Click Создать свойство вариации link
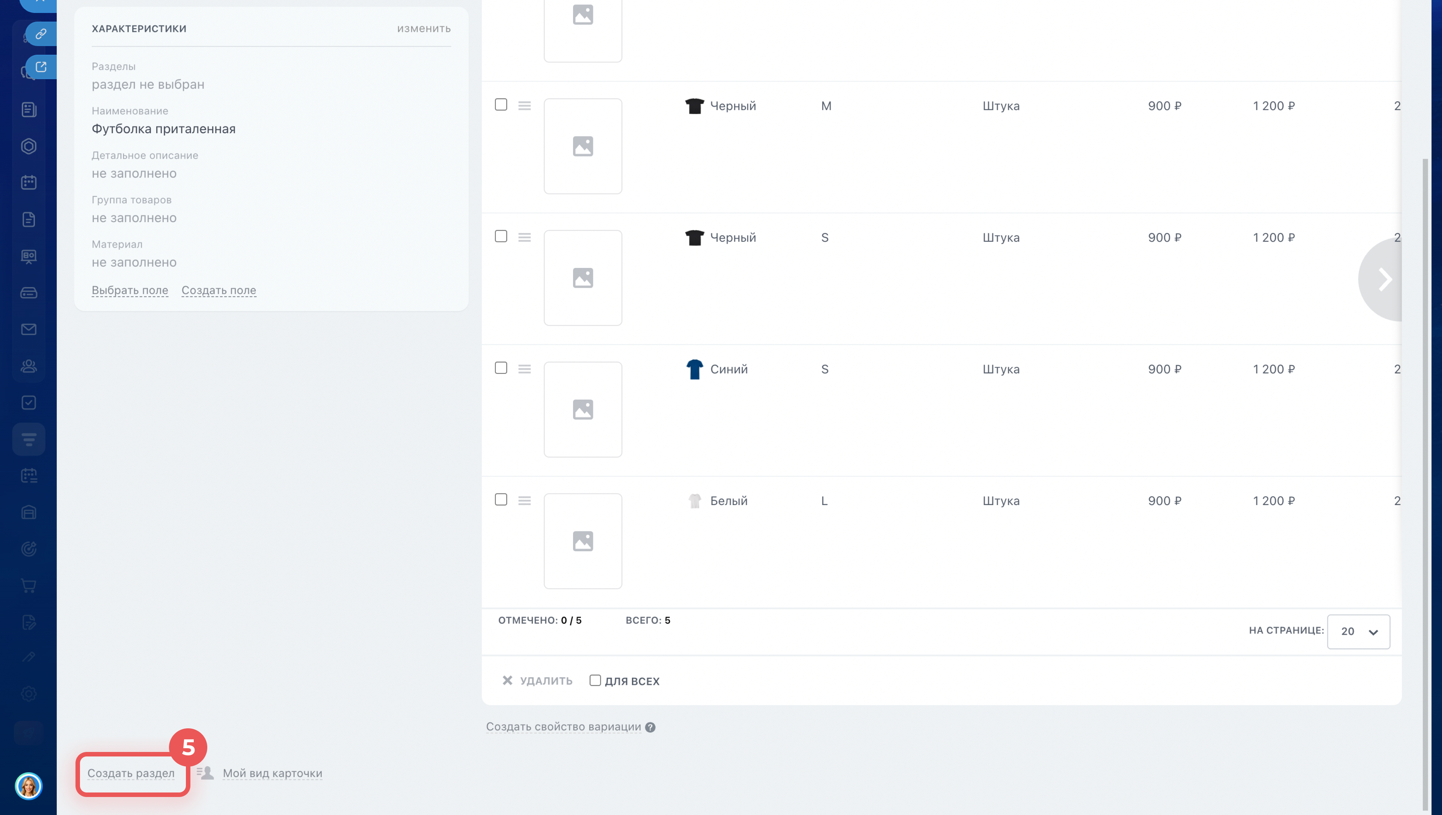1442x815 pixels. 563,726
